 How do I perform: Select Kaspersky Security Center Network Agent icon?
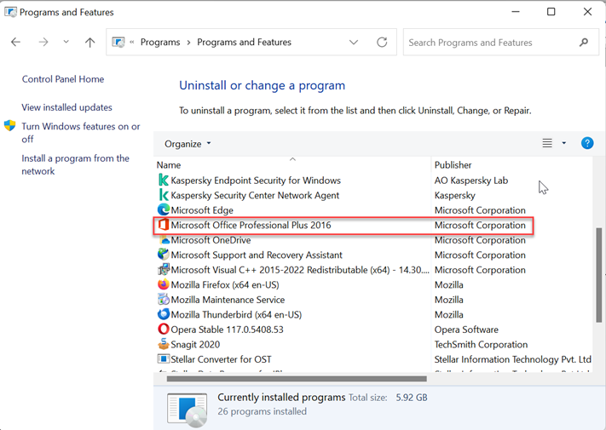[164, 195]
